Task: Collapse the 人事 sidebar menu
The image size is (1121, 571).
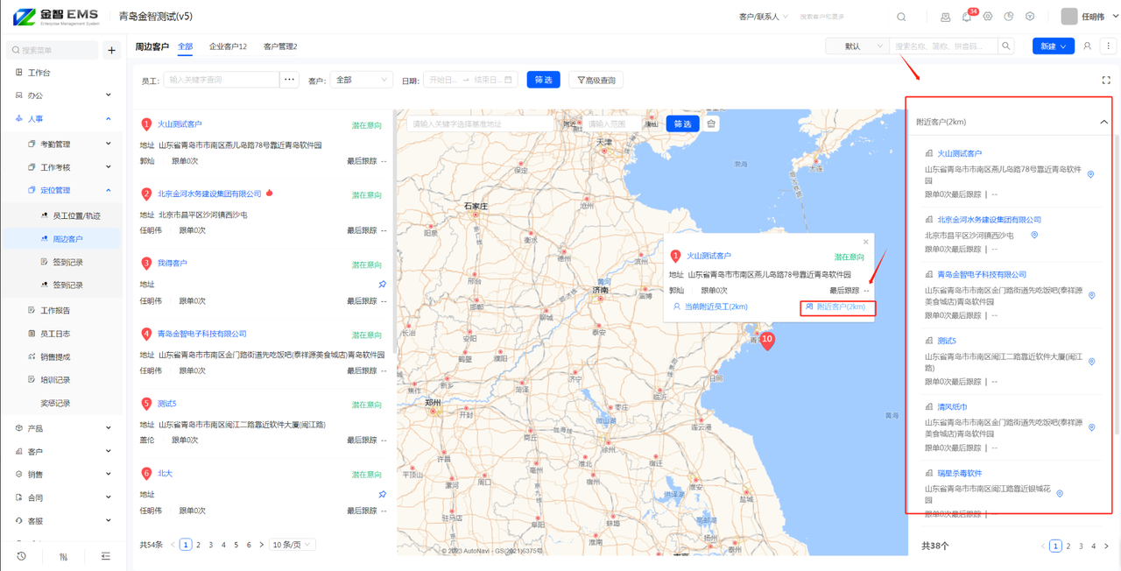Action: coord(109,119)
